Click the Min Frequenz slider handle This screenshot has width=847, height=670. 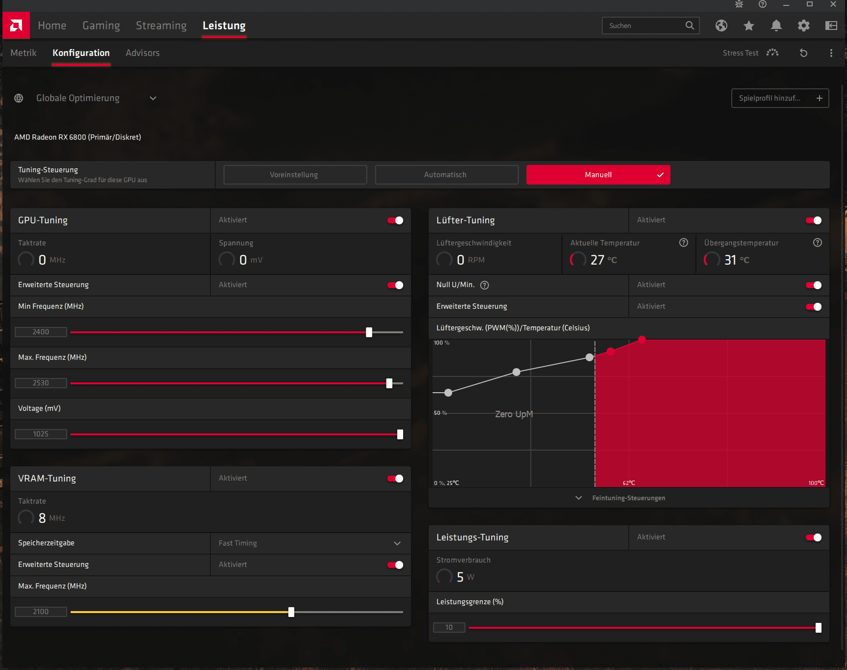click(369, 332)
